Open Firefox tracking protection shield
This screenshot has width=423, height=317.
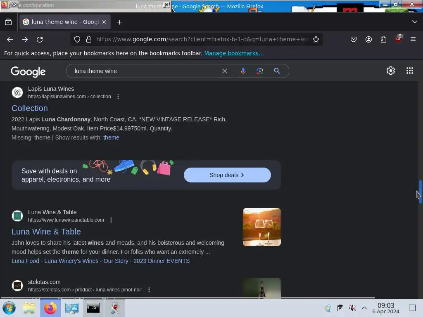77,39
